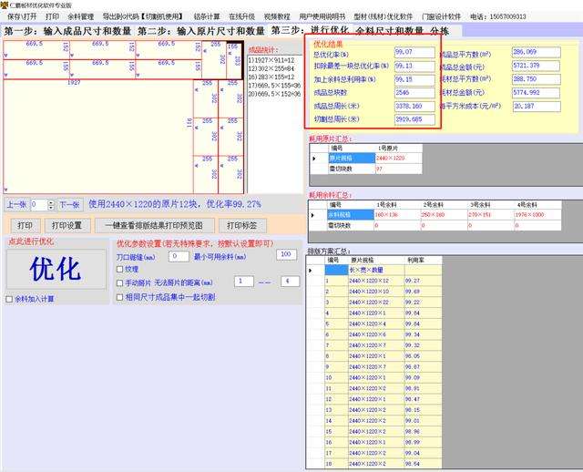Viewport: 583px width, 472px height.
Task: Open the 型材(线材)优化软件 menu
Action: [x=383, y=16]
